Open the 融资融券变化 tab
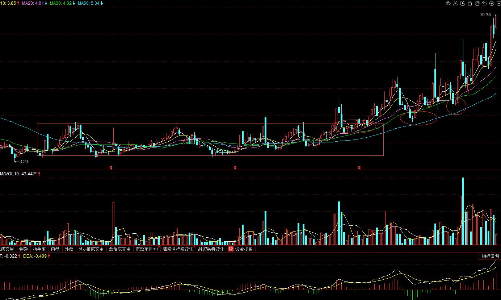This screenshot has height=300, width=501. 211,249
